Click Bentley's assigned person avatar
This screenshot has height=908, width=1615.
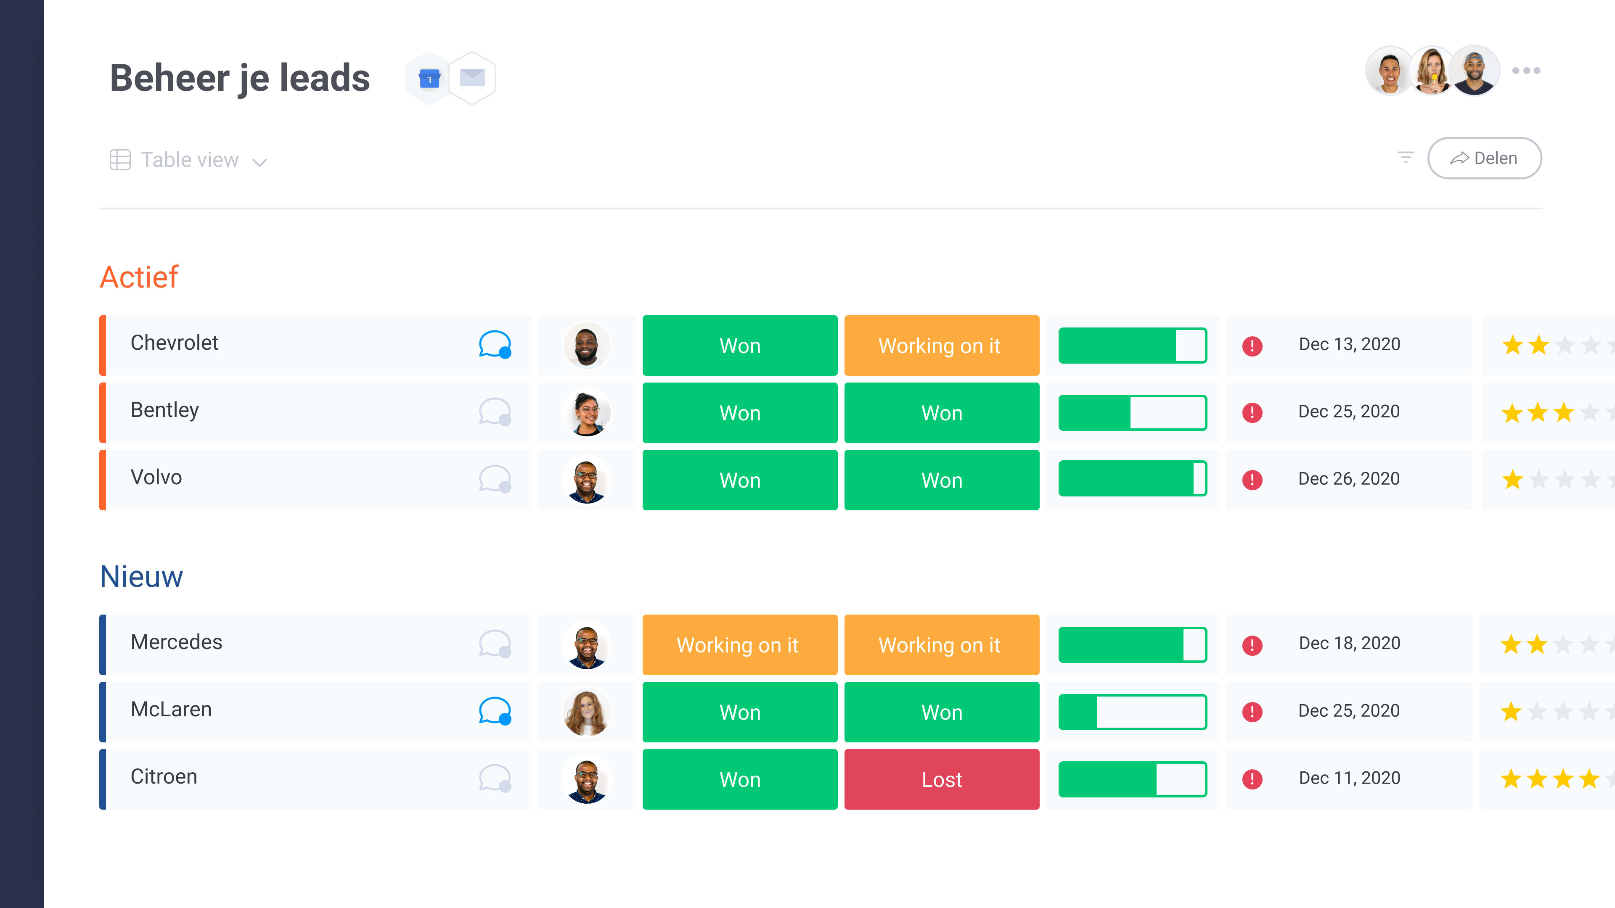586,412
